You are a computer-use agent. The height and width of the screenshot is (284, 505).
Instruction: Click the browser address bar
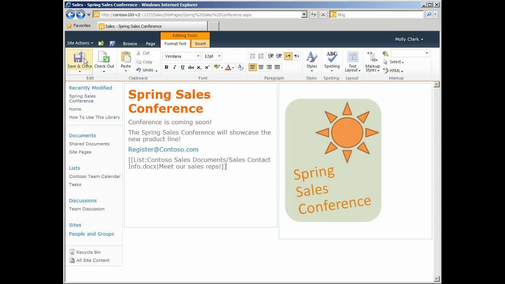tap(200, 15)
